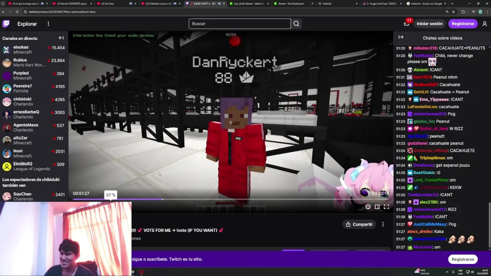Viewport: 491px width, 276px height.
Task: Click Rubius avatar icon
Action: coord(7,62)
